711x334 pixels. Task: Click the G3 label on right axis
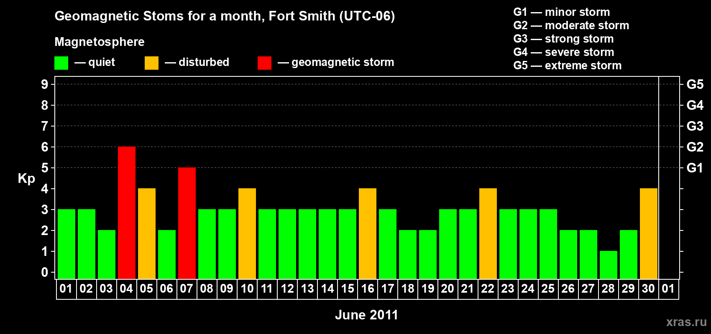(695, 126)
